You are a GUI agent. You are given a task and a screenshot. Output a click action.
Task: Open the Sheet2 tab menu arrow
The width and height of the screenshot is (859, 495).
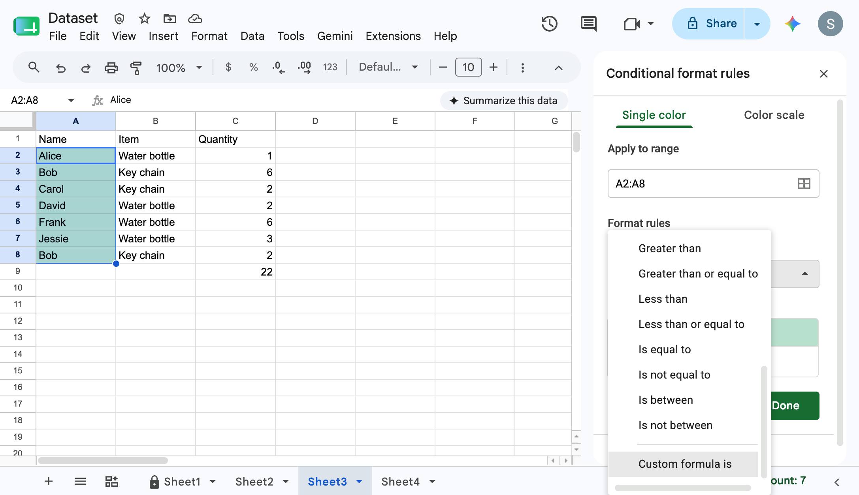click(286, 482)
